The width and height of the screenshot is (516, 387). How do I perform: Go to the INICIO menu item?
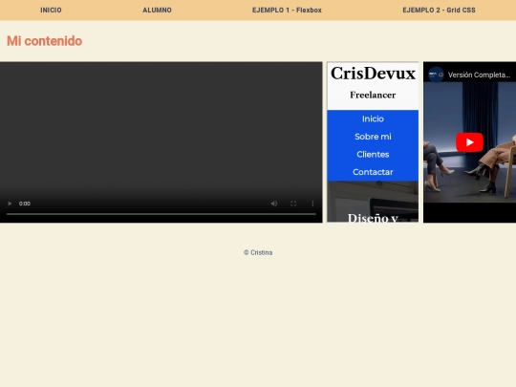coord(51,11)
